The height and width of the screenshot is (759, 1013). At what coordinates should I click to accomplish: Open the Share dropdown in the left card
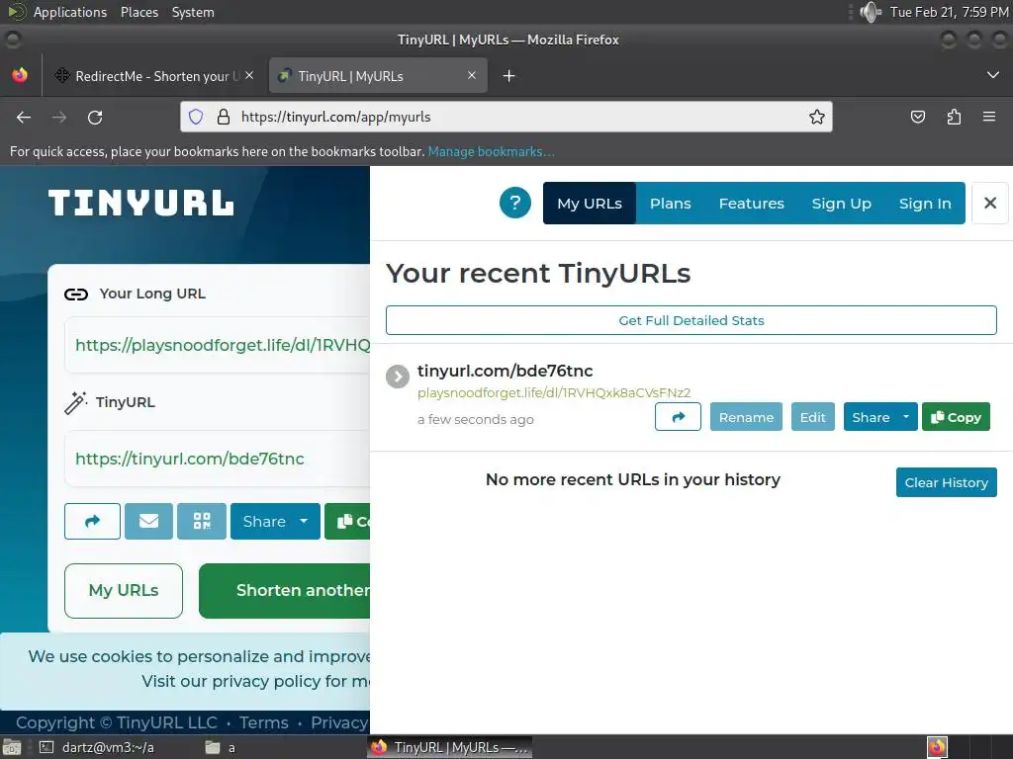(275, 521)
